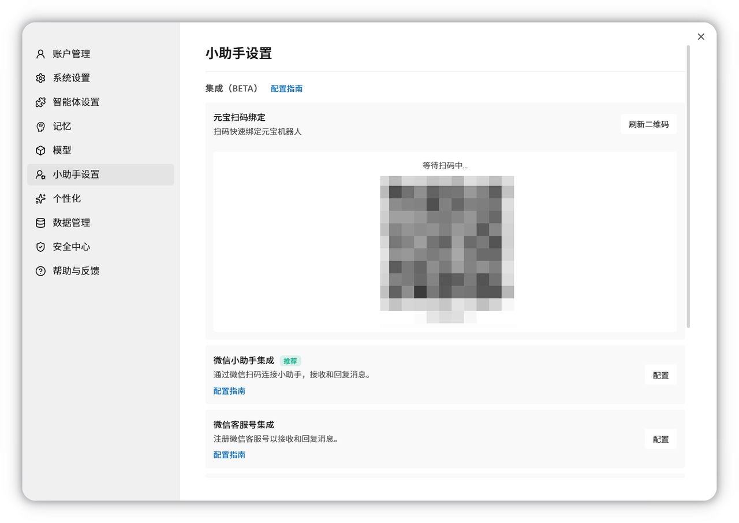Click the 推荐 badge
This screenshot has height=523, width=739.
click(x=290, y=361)
